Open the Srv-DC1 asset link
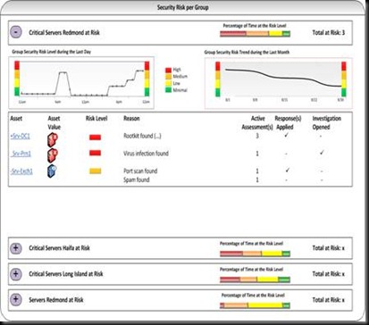Image resolution: width=369 pixels, height=325 pixels. click(21, 137)
